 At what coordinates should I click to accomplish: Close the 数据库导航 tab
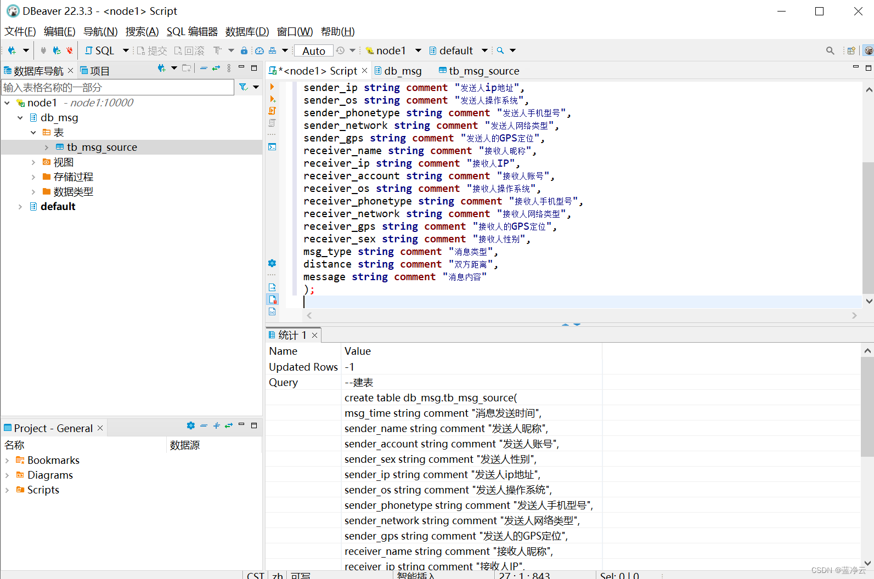(71, 71)
